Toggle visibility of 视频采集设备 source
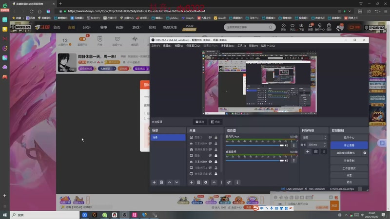390x219 pixels. pyautogui.click(x=210, y=149)
